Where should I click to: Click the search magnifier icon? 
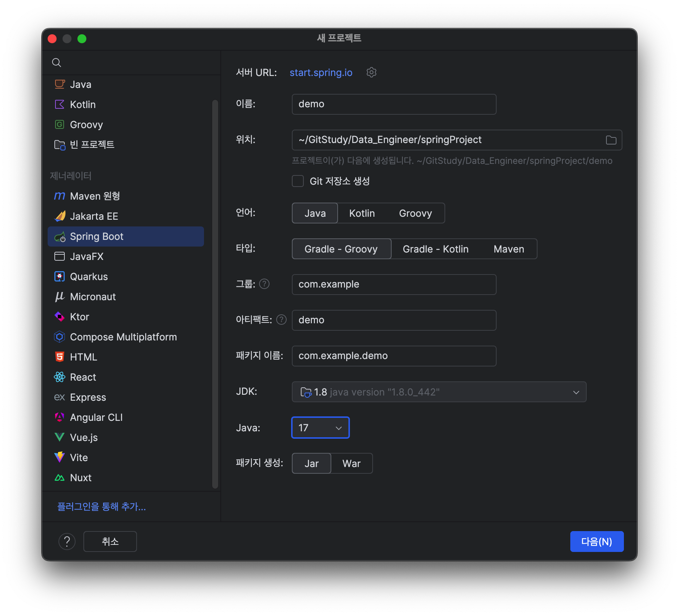57,63
